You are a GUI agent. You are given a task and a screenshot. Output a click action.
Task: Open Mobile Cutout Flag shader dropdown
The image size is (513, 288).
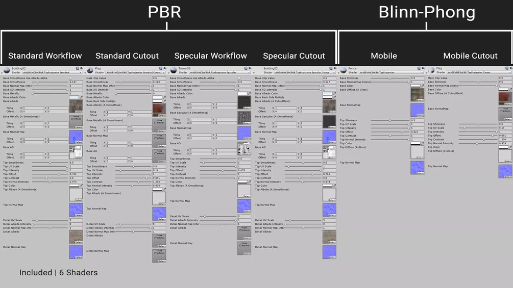(479, 72)
